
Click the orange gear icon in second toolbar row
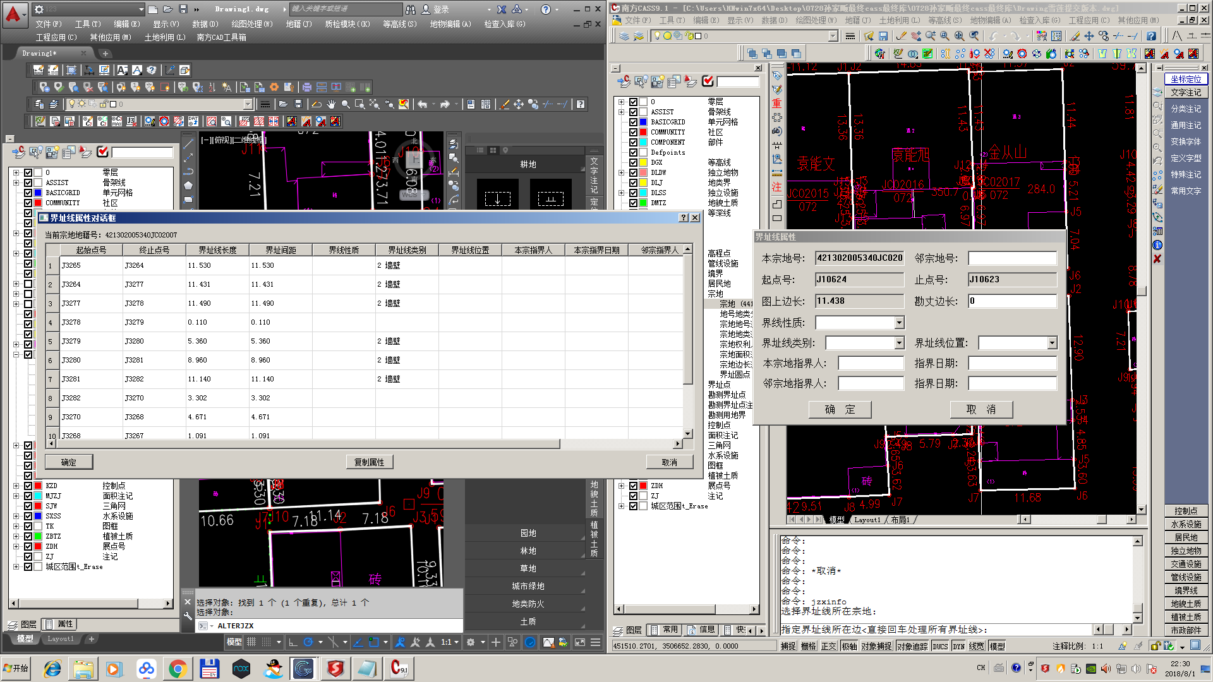click(274, 87)
